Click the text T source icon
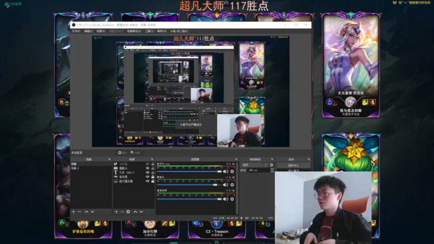The width and height of the screenshot is (434, 244). pyautogui.click(x=116, y=172)
